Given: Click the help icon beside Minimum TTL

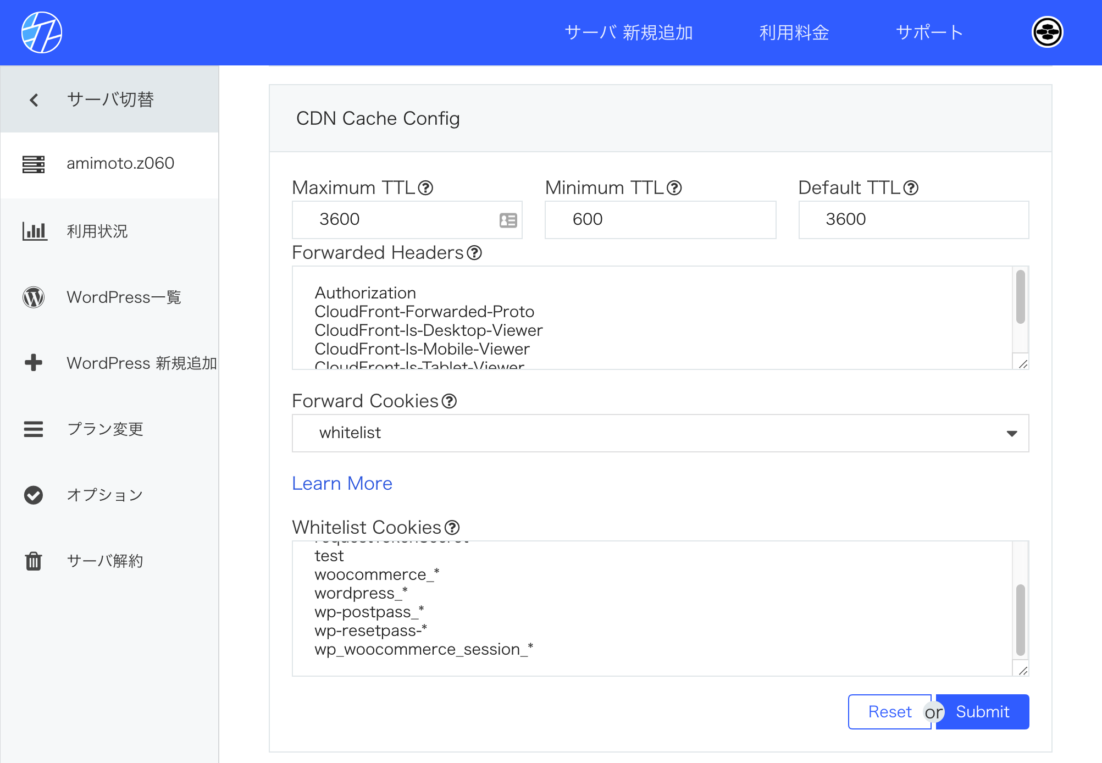Looking at the screenshot, I should tap(674, 188).
